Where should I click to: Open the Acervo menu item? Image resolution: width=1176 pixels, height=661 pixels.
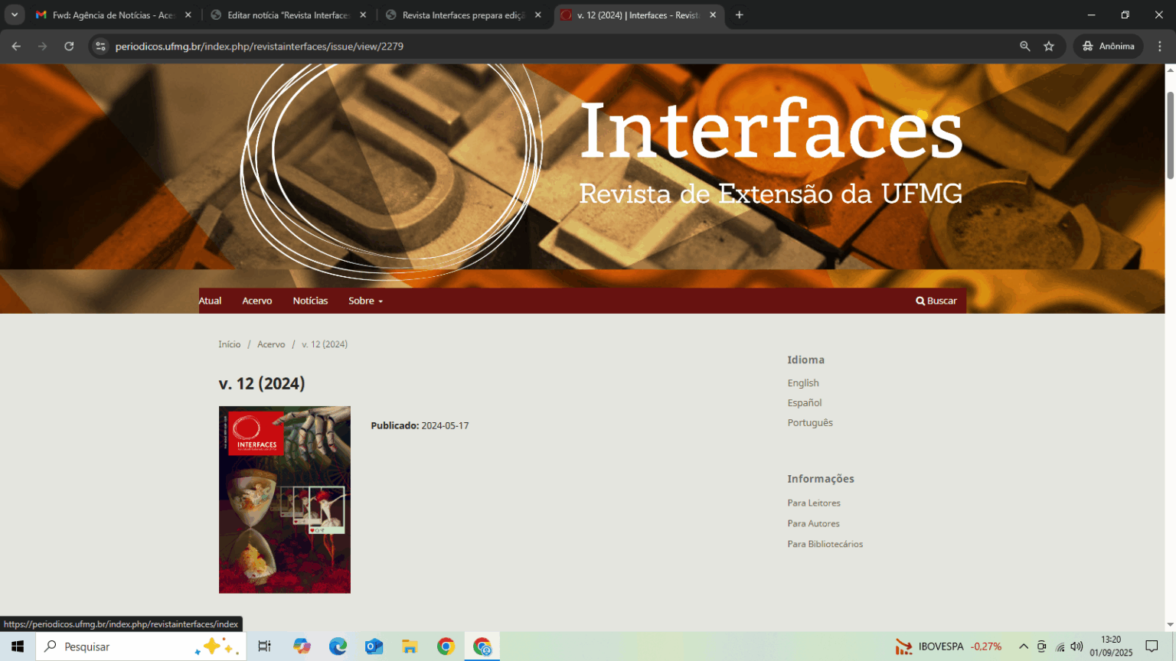coord(256,301)
